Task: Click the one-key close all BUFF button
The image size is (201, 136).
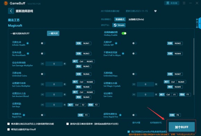Action: tap(53, 33)
